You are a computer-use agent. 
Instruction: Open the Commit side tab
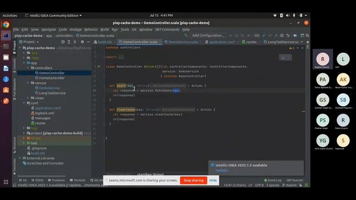[14, 66]
